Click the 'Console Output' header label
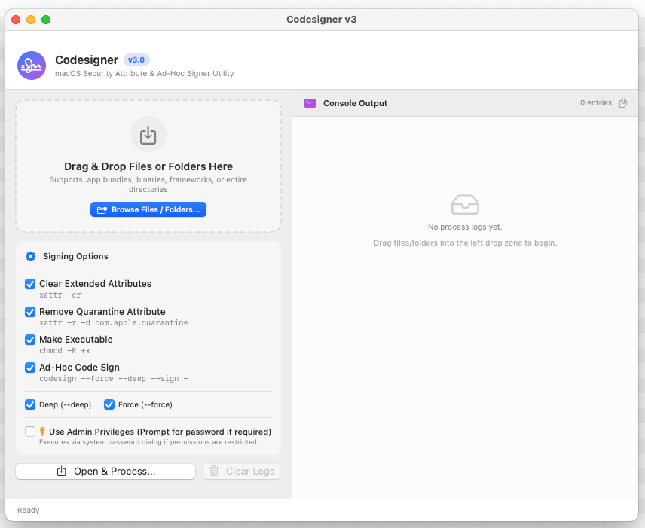 click(356, 103)
